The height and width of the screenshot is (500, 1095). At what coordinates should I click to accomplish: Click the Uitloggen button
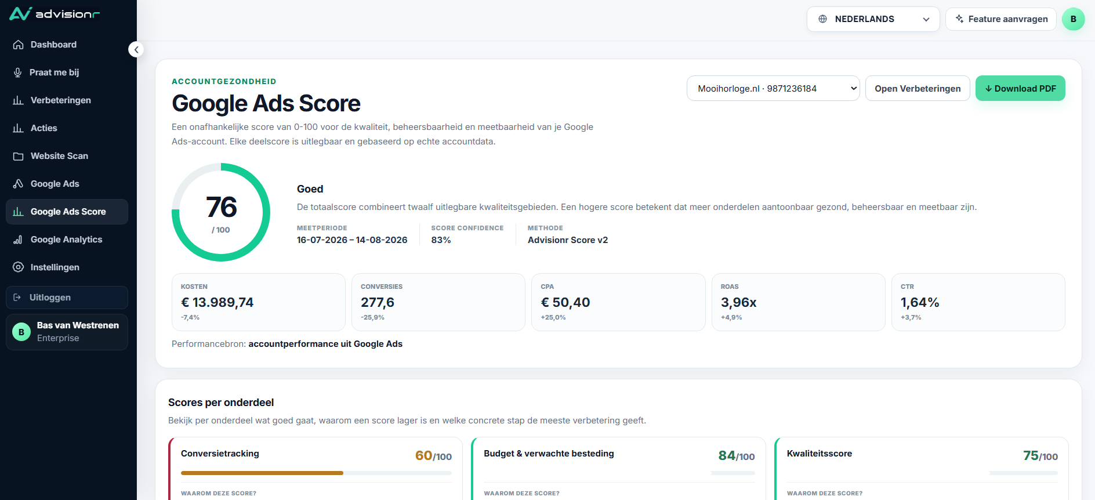tap(67, 298)
